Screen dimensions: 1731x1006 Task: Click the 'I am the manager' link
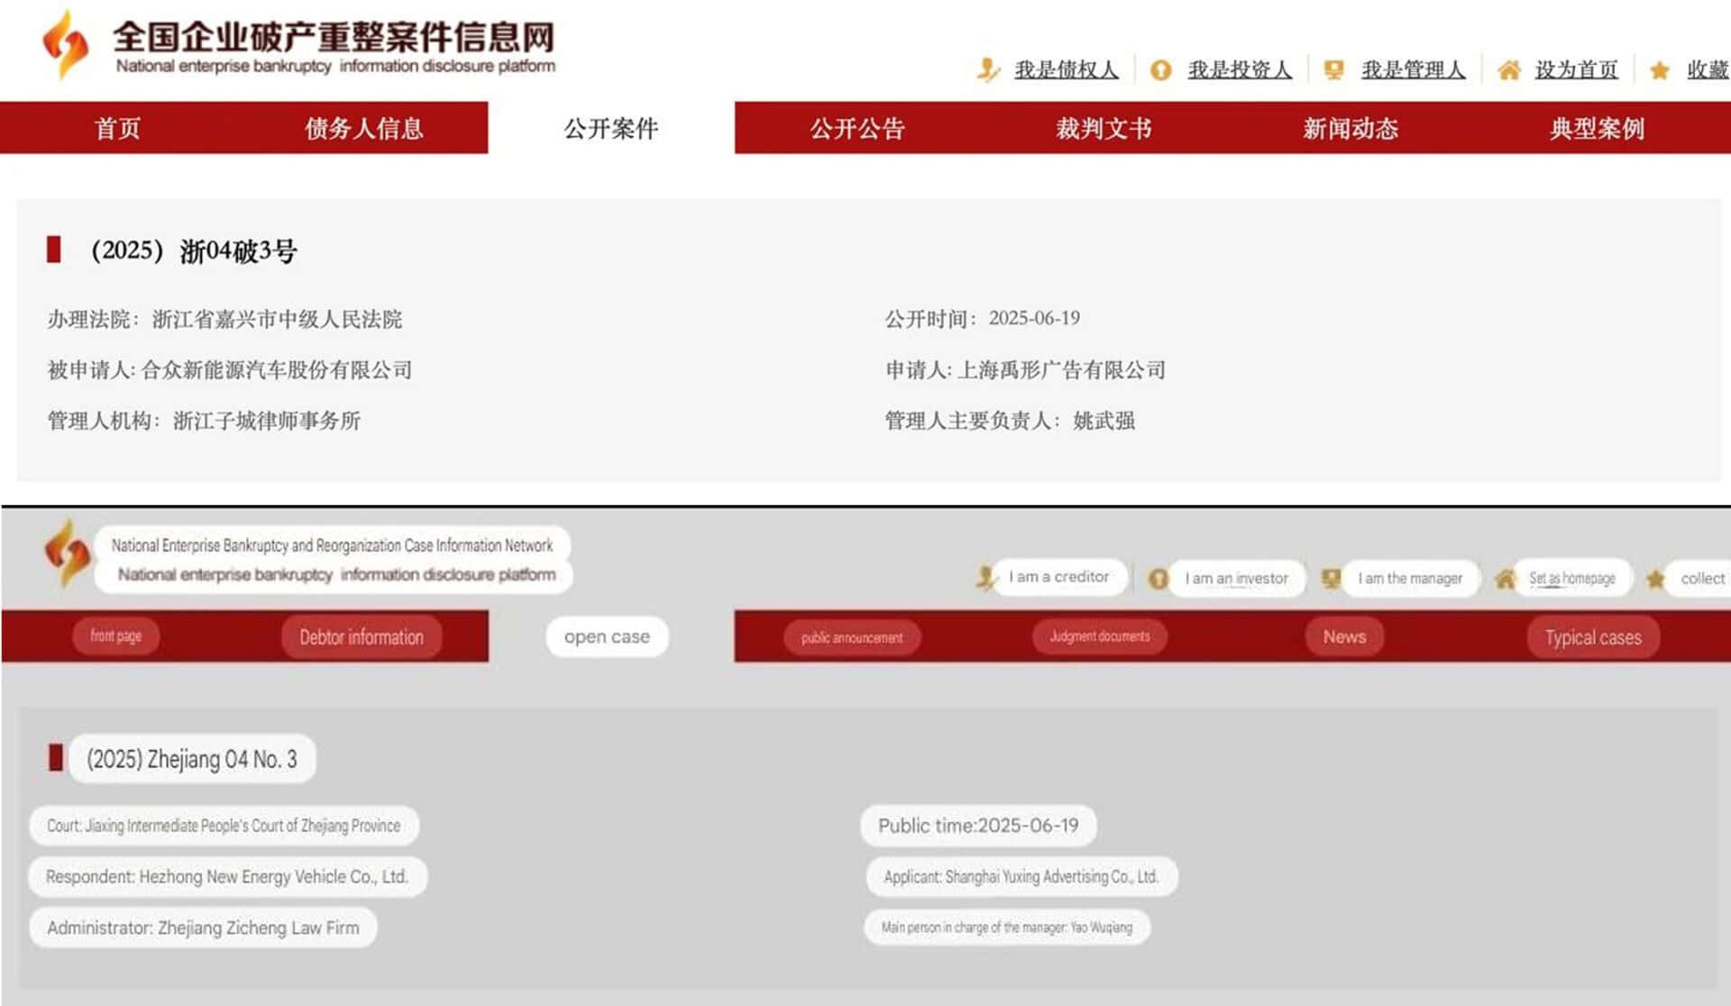point(1410,578)
